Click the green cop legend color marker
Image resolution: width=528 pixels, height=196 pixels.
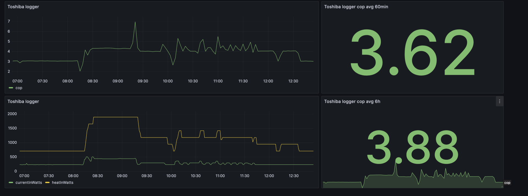click(11, 88)
